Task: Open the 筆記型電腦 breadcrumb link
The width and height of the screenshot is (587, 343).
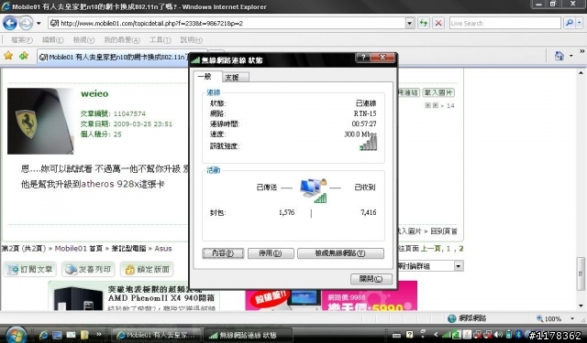Action: pos(128,249)
